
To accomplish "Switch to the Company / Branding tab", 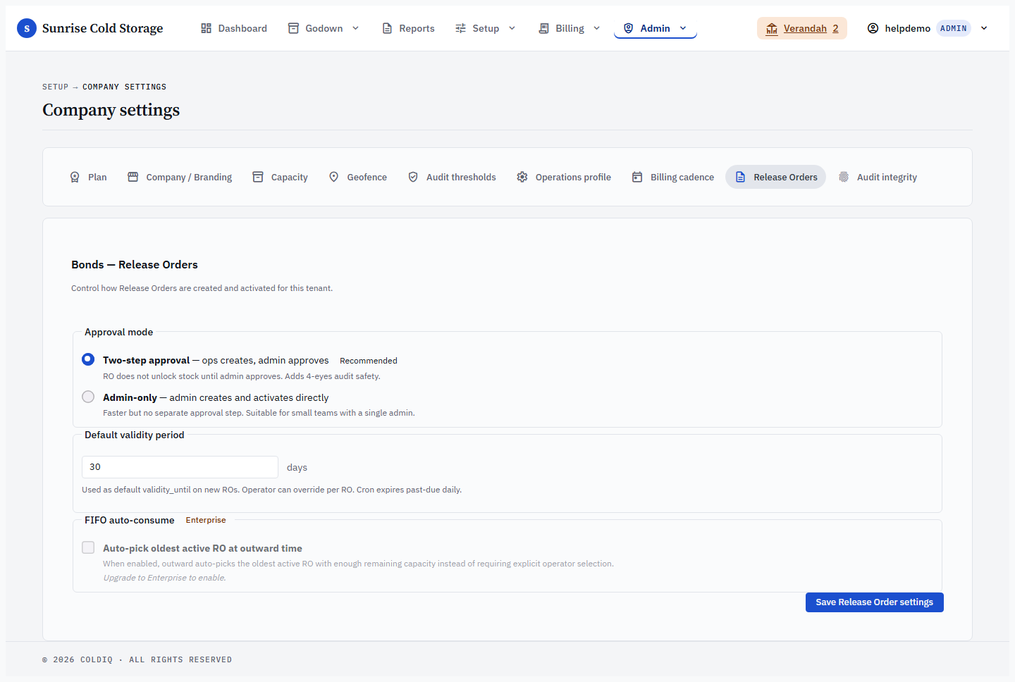I will coord(180,177).
